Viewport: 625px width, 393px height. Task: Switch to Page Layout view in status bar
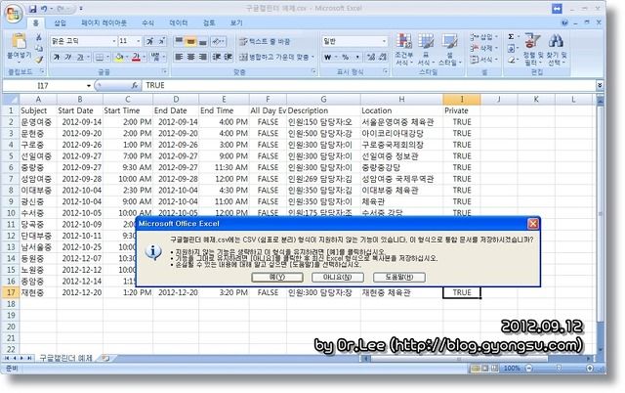(484, 369)
